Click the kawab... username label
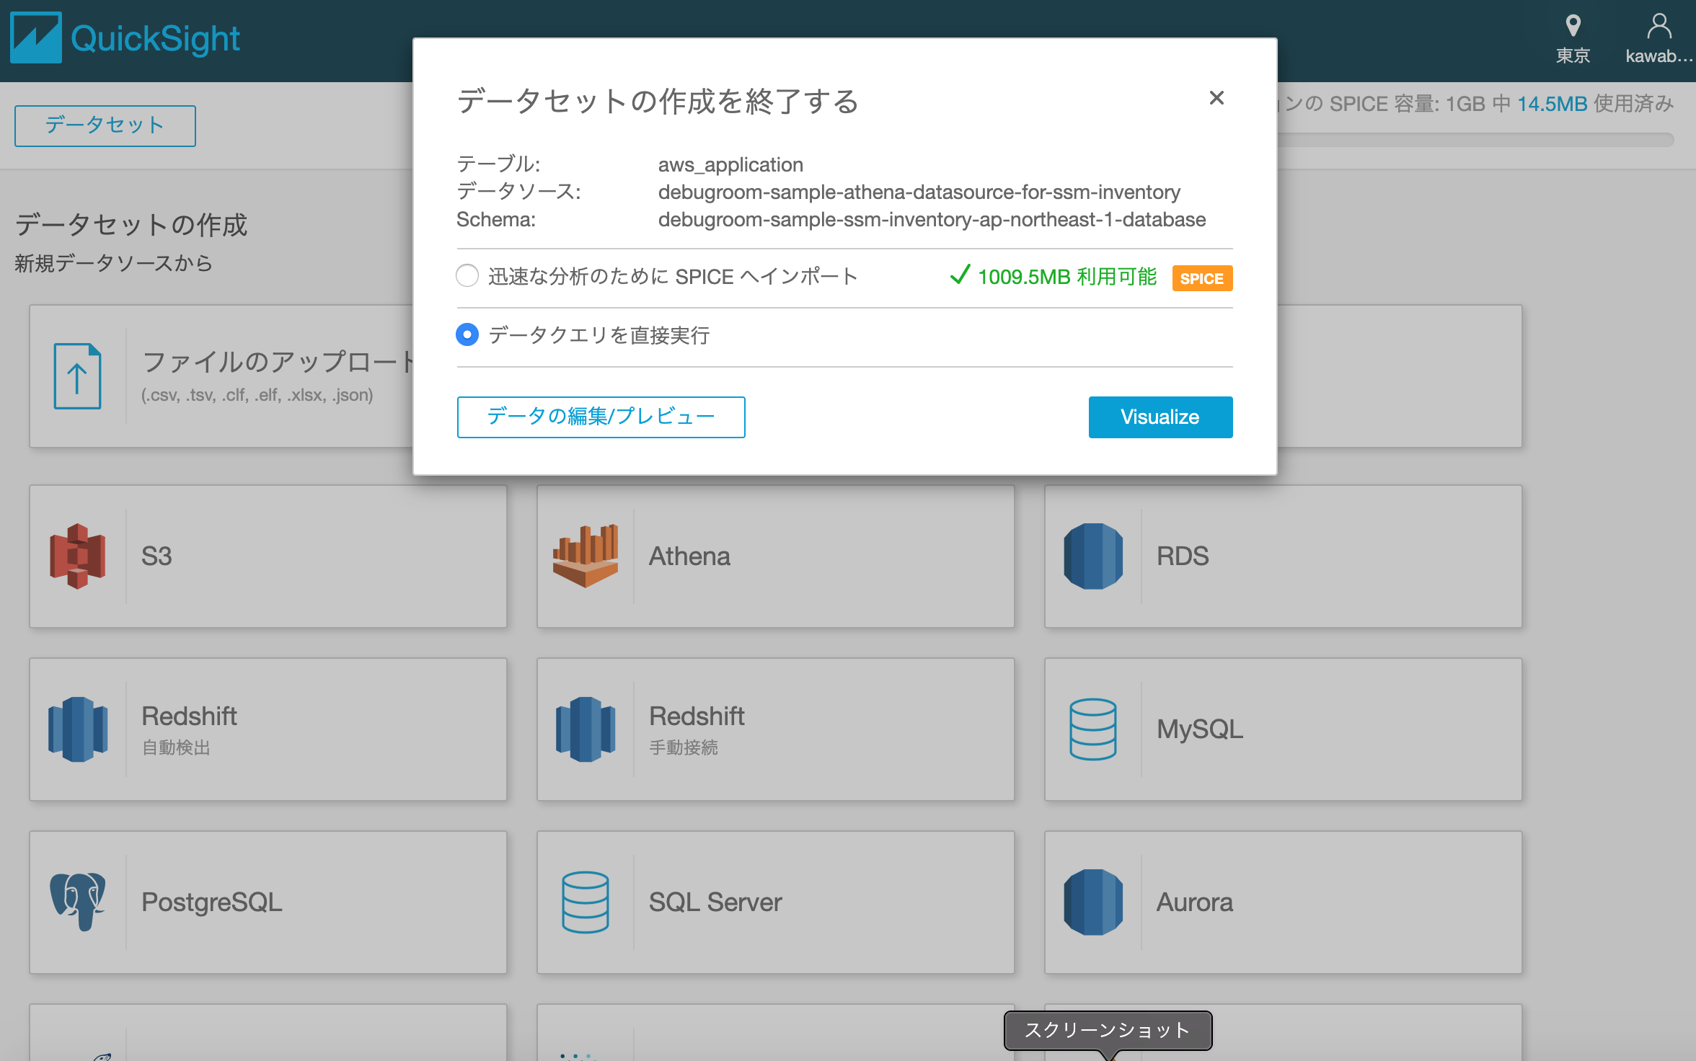This screenshot has width=1696, height=1061. pos(1659,56)
